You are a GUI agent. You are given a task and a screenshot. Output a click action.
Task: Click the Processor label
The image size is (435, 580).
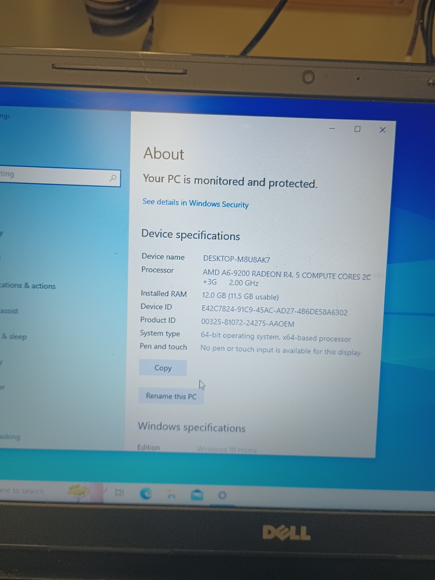[x=158, y=270]
